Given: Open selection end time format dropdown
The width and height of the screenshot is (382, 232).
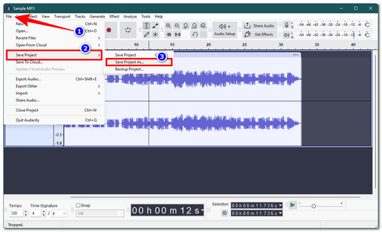Looking at the screenshot, I should [x=280, y=214].
